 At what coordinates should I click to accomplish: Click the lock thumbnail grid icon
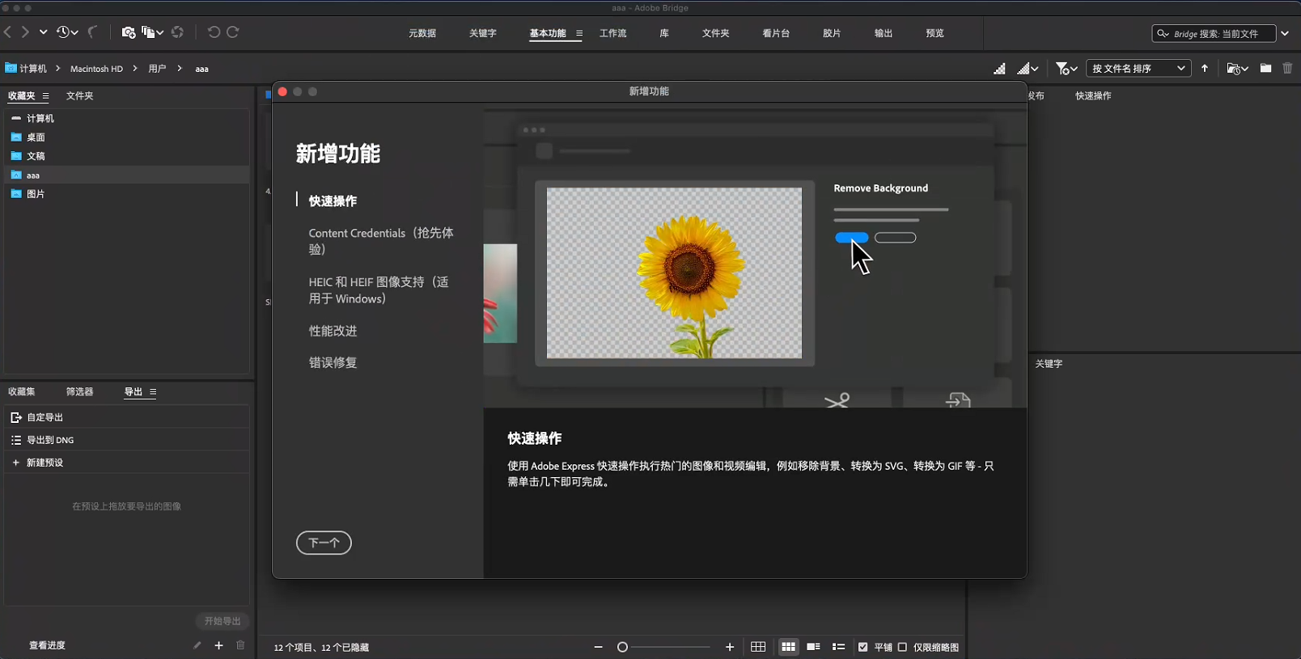point(758,647)
